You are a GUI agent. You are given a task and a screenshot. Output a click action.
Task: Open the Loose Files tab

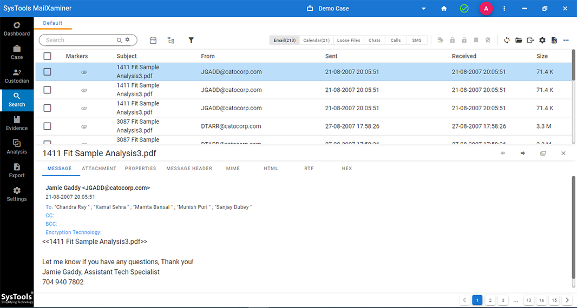[349, 41]
